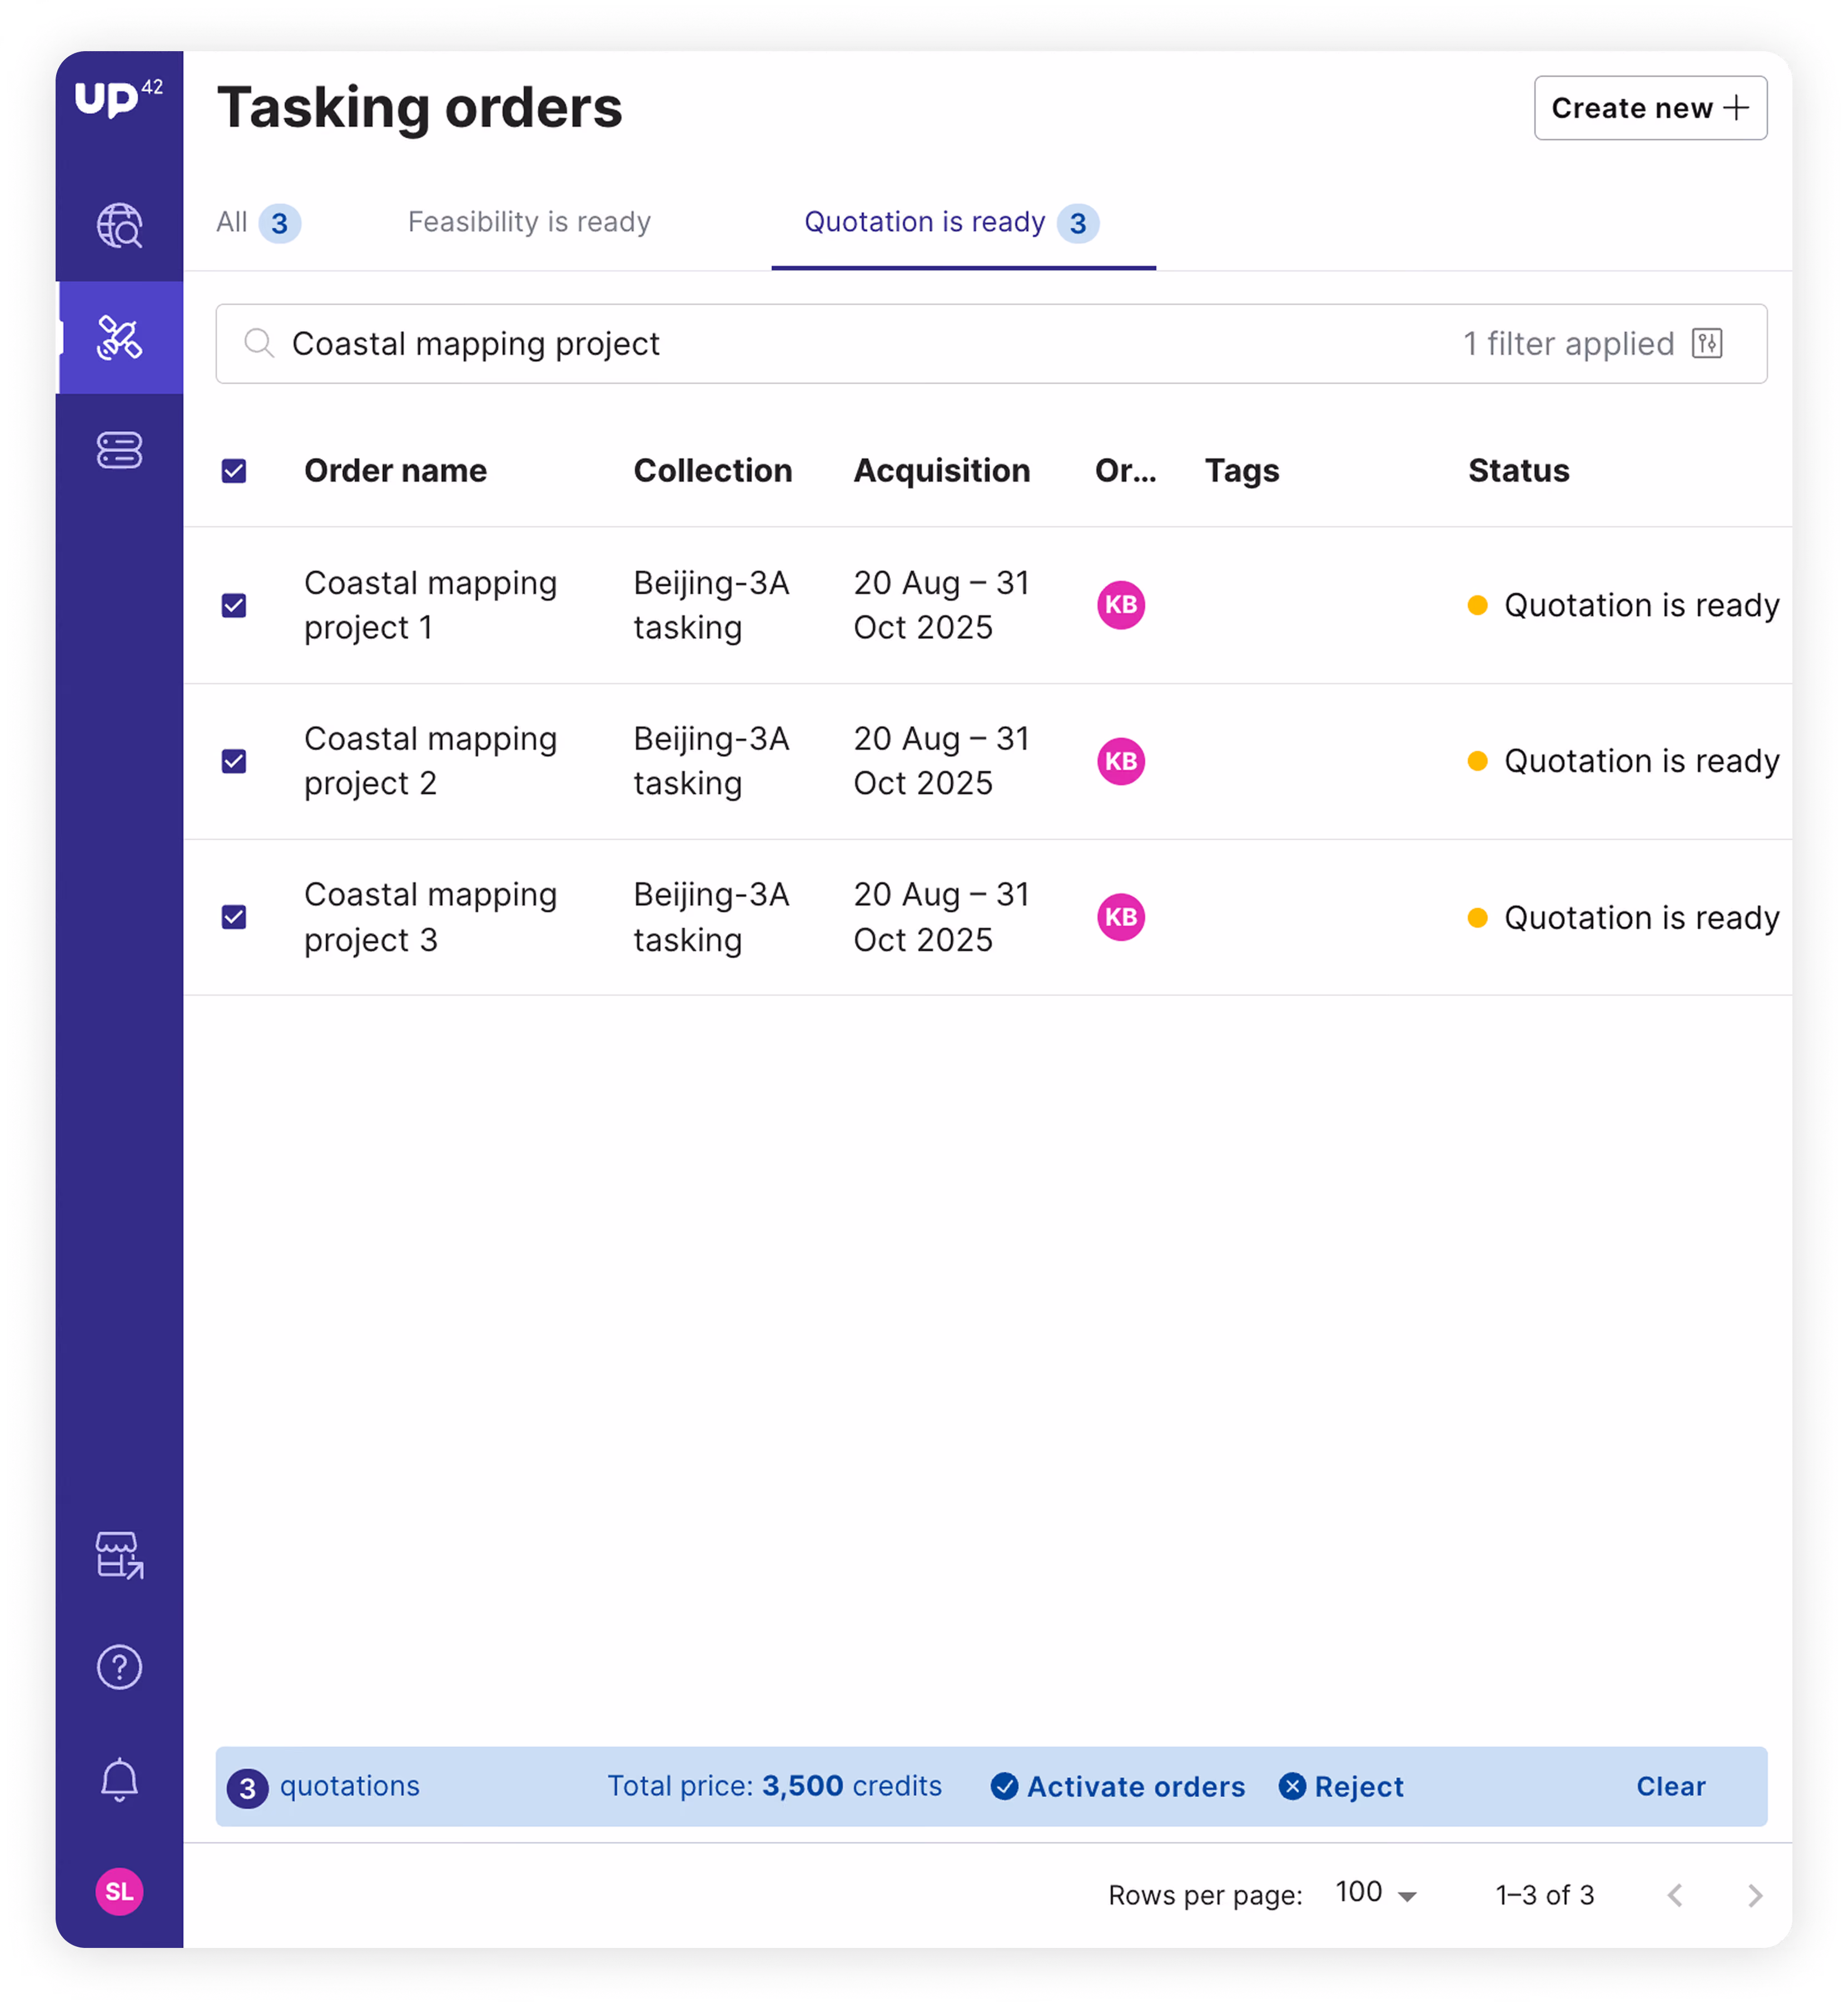1848x2008 pixels.
Task: Click the search magnifier icon
Action: [x=259, y=343]
